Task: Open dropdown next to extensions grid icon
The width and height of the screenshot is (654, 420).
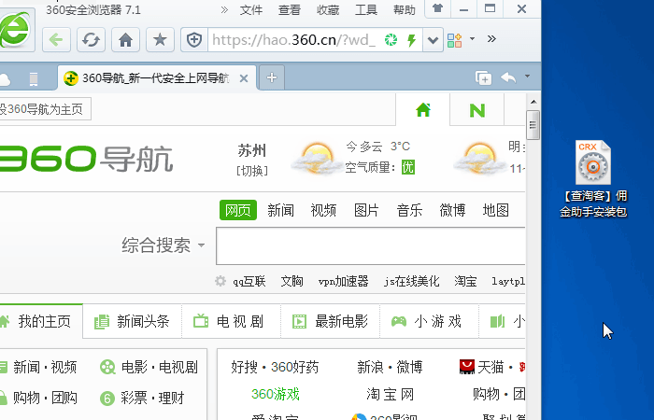Action: click(x=472, y=39)
